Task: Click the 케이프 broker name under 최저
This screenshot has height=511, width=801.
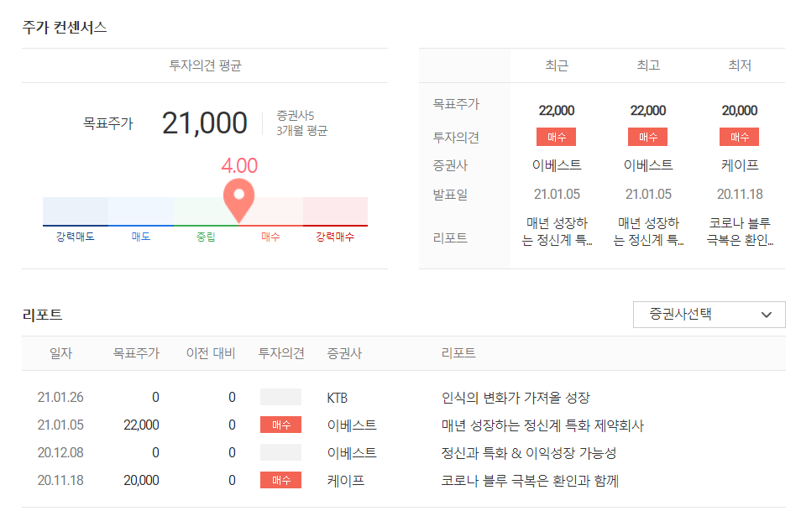Action: pyautogui.click(x=740, y=165)
